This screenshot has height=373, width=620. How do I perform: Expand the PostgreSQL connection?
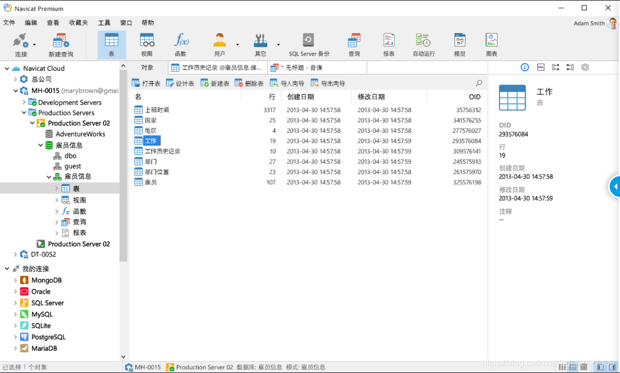point(15,337)
